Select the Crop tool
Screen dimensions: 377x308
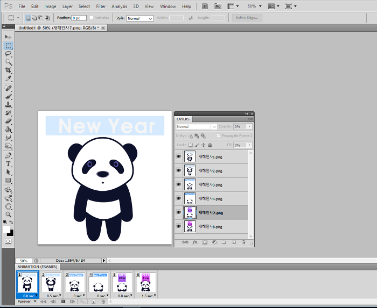tap(8, 70)
